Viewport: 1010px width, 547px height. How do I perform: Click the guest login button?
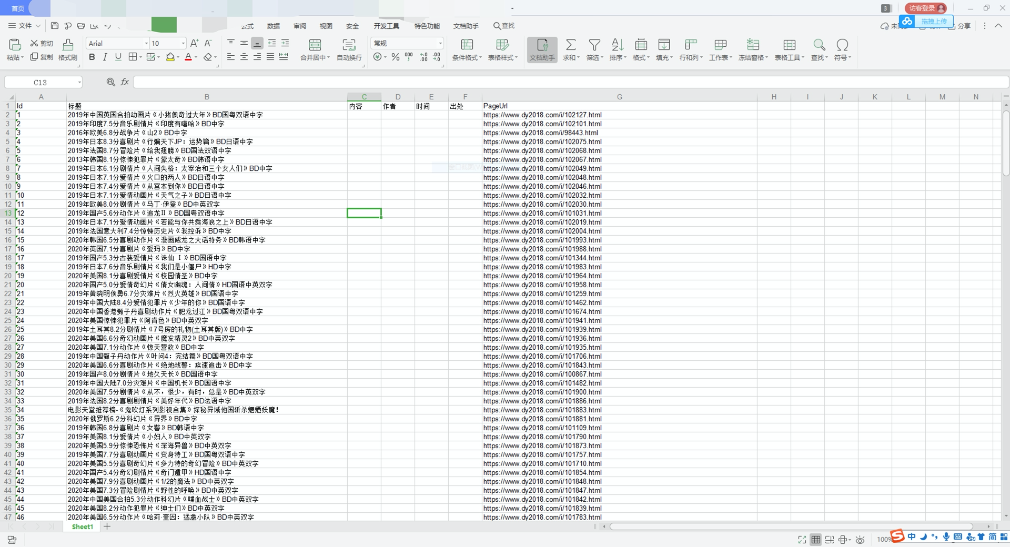tap(926, 8)
